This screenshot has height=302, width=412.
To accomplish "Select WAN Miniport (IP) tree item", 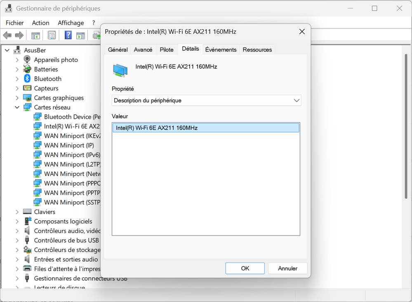I will point(69,145).
